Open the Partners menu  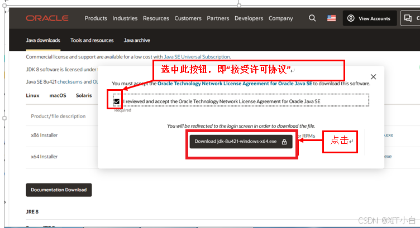(x=218, y=18)
